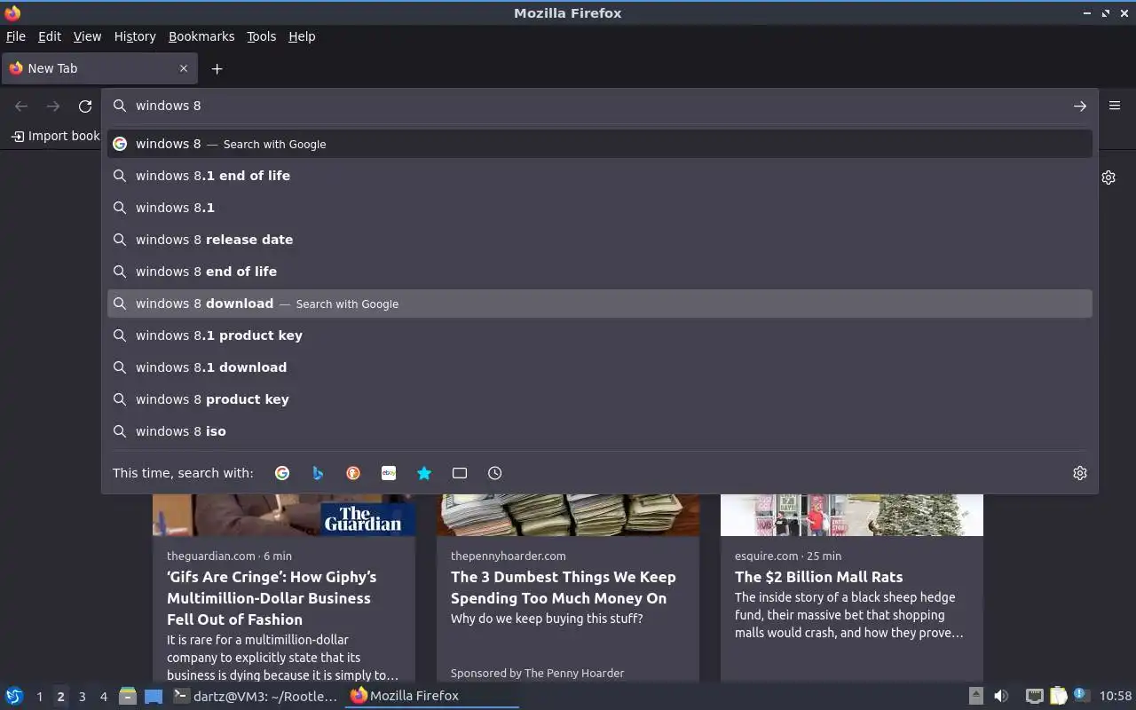
Task: Switch to the dartz@VM3 terminal window
Action: (x=256, y=696)
